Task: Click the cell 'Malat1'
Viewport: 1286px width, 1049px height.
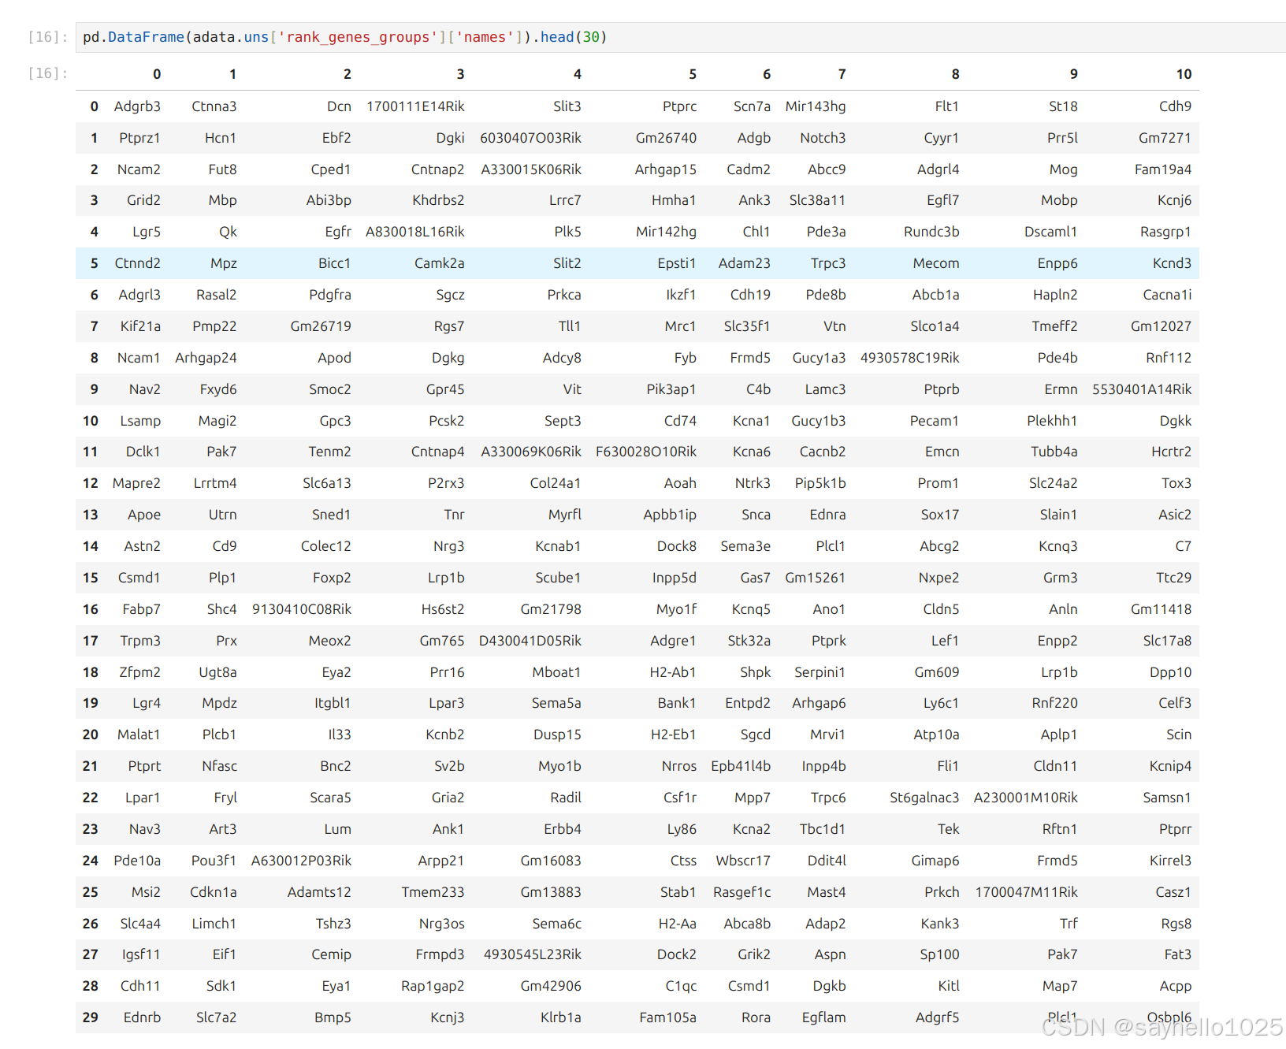Action: (139, 735)
